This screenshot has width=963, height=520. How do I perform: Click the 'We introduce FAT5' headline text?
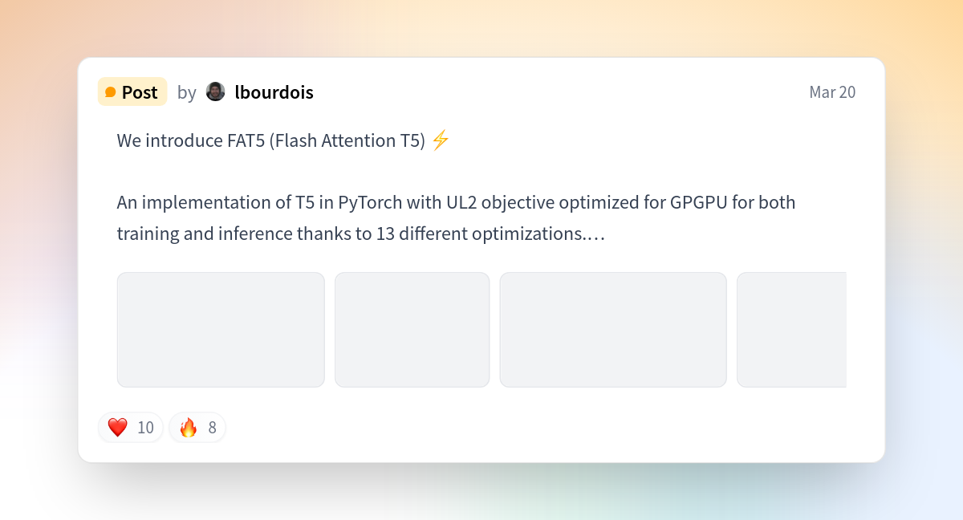click(x=270, y=140)
